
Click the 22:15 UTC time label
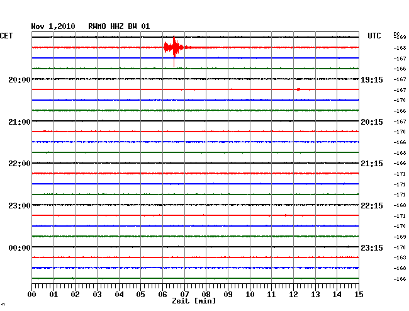tap(372, 206)
